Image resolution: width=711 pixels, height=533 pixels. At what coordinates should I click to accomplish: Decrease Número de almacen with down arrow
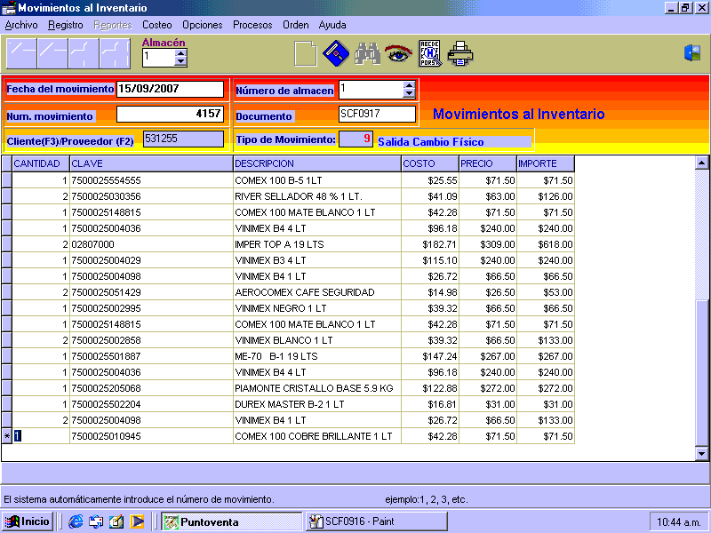[x=409, y=93]
